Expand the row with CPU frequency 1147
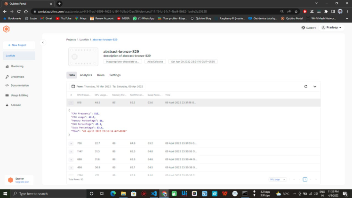Viewport: 352px width, 198px height. pos(71,151)
